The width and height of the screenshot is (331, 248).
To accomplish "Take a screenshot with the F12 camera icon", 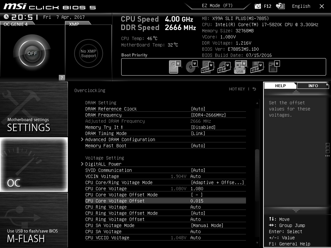I will (258, 6).
